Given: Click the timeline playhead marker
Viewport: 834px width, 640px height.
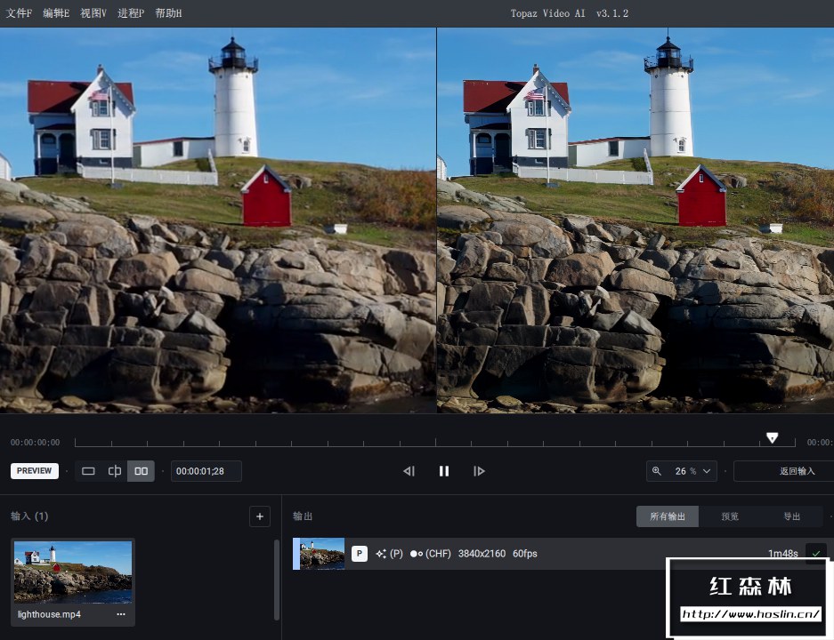Looking at the screenshot, I should [x=772, y=437].
